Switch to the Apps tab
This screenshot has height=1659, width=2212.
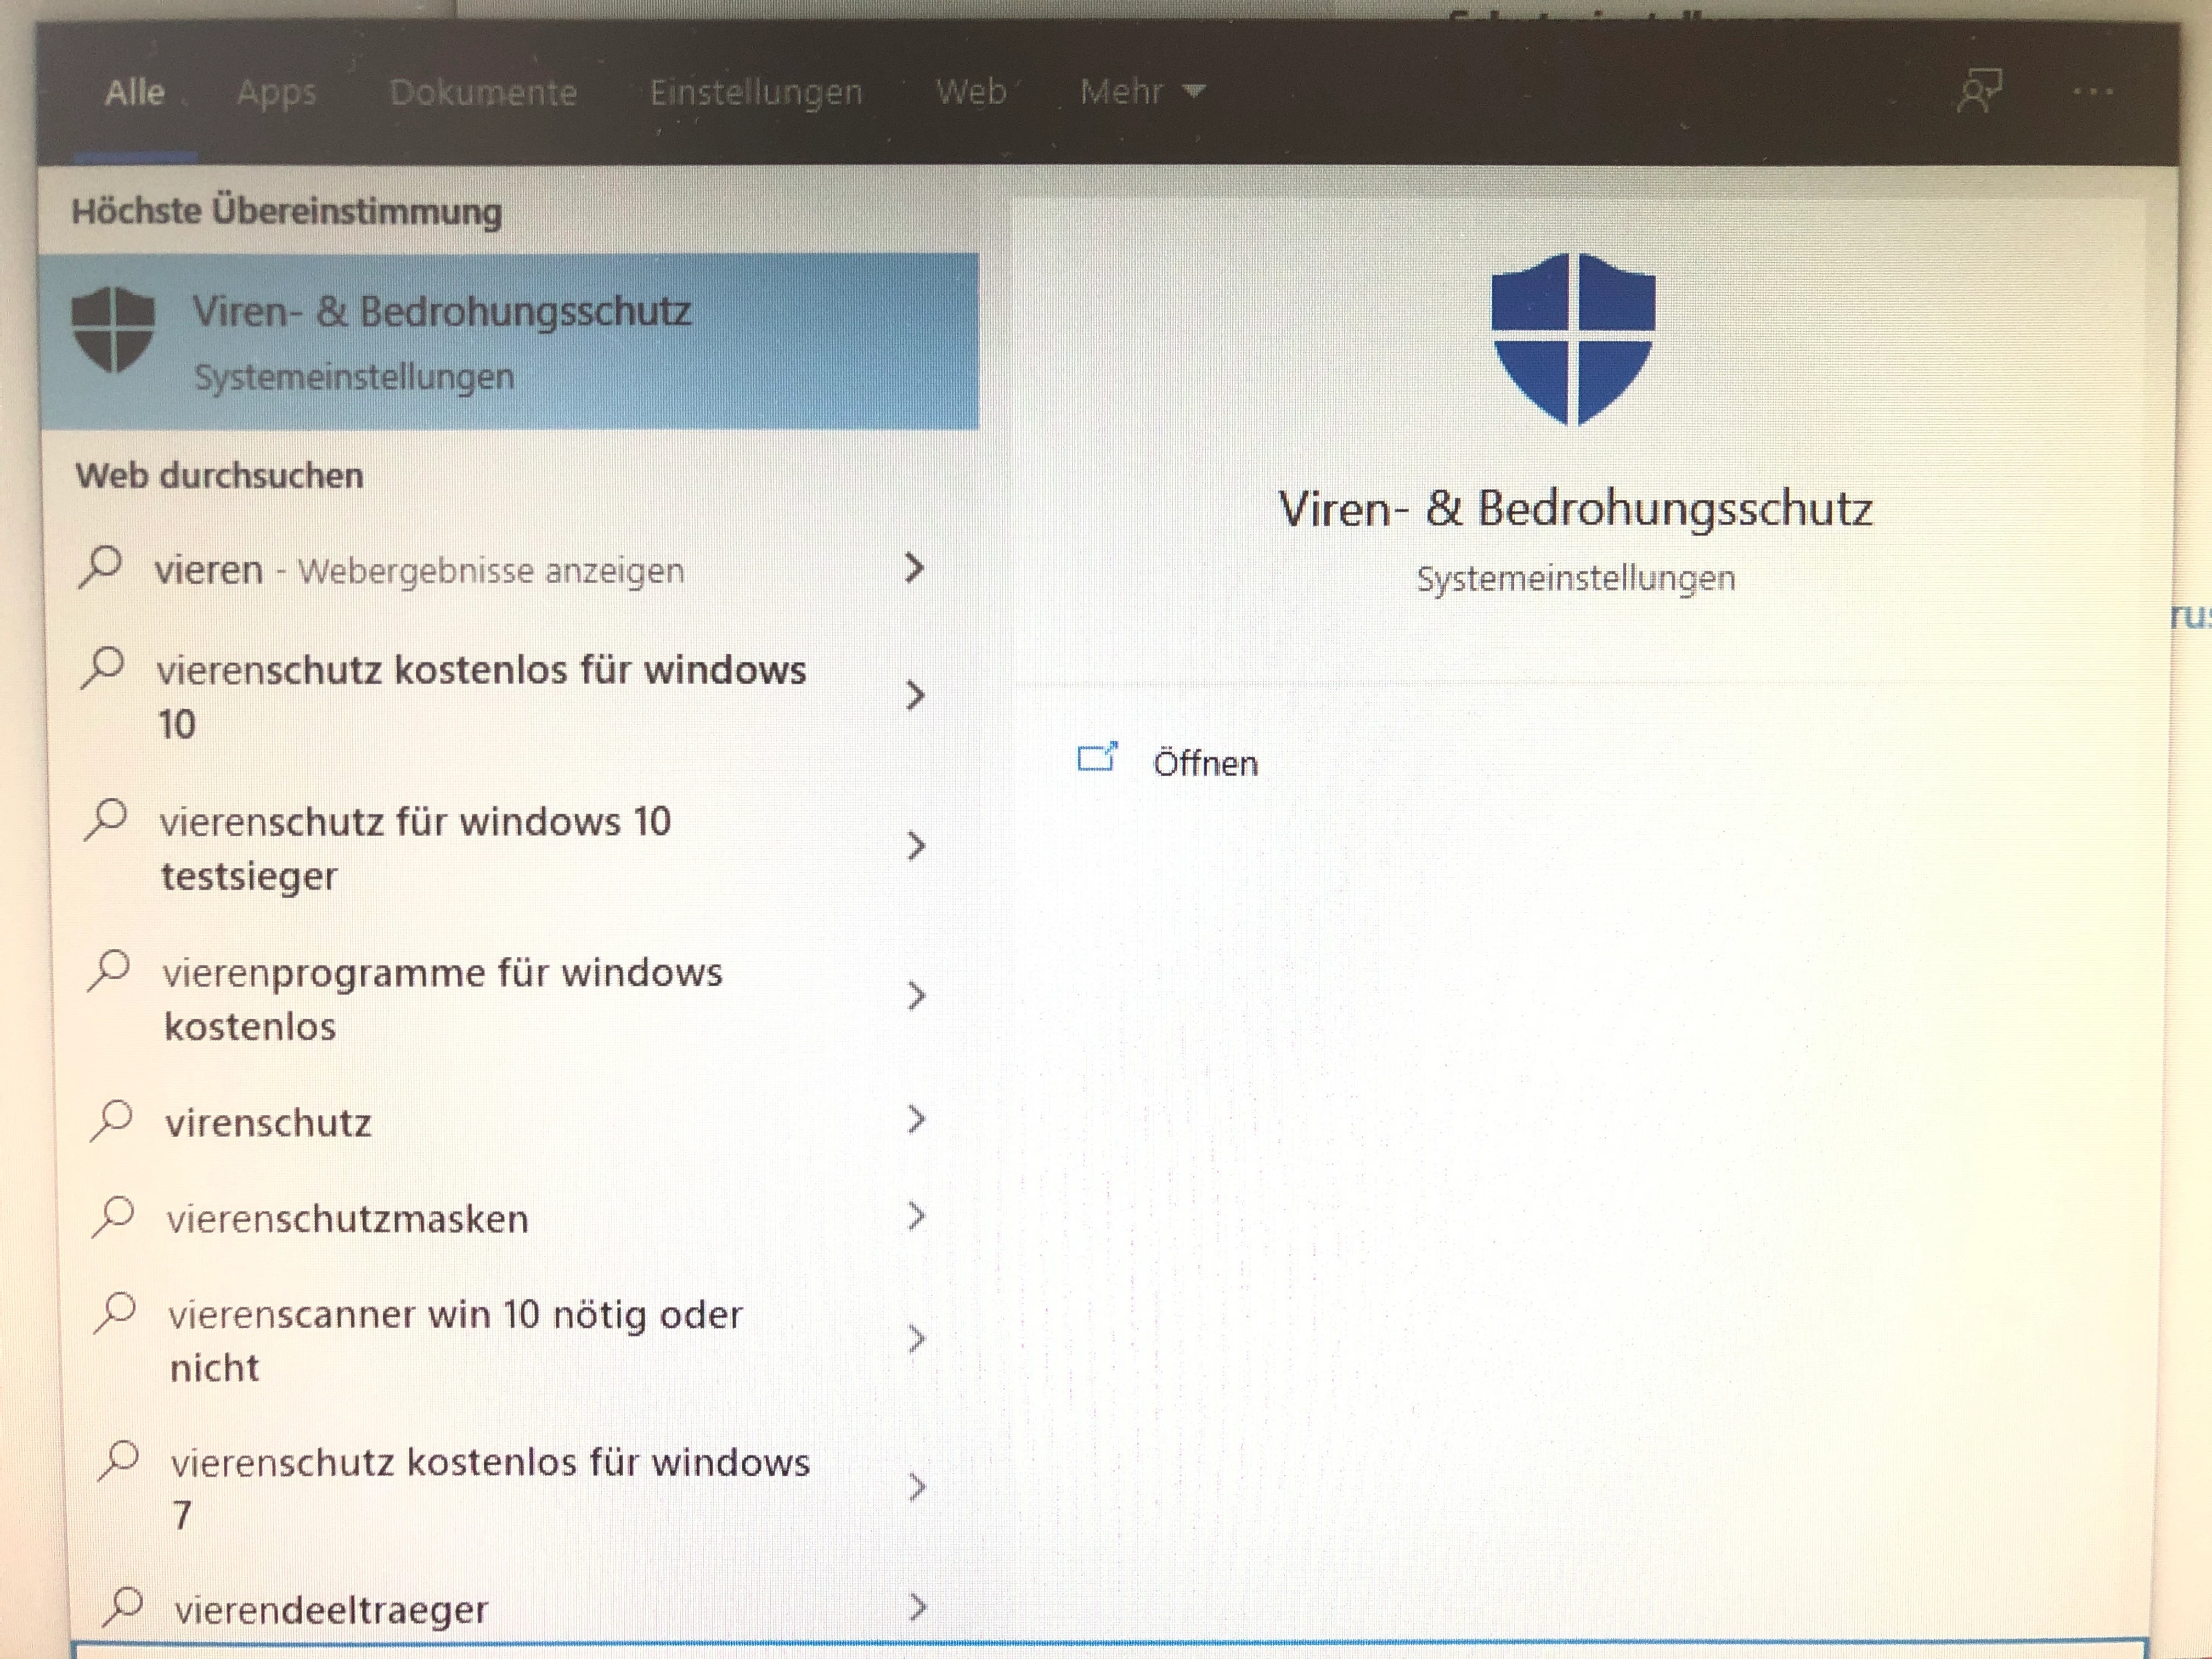pyautogui.click(x=276, y=92)
